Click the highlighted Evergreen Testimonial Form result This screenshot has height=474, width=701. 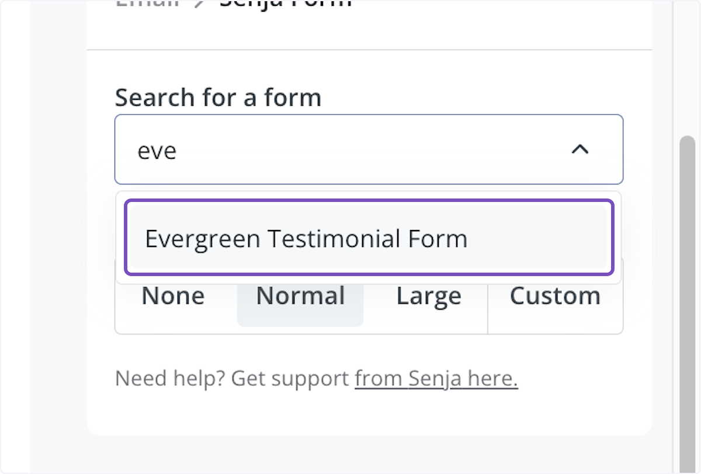click(x=368, y=238)
